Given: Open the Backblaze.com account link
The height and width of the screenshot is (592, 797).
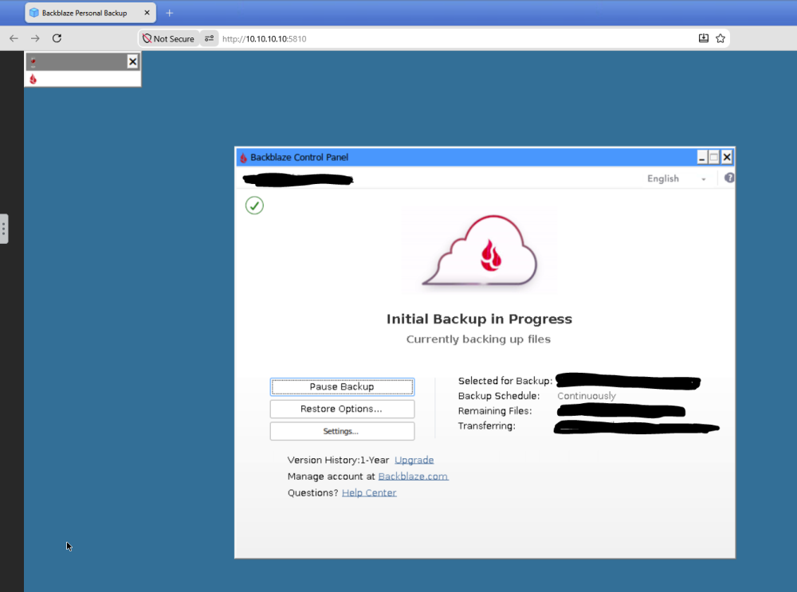Looking at the screenshot, I should click(413, 476).
